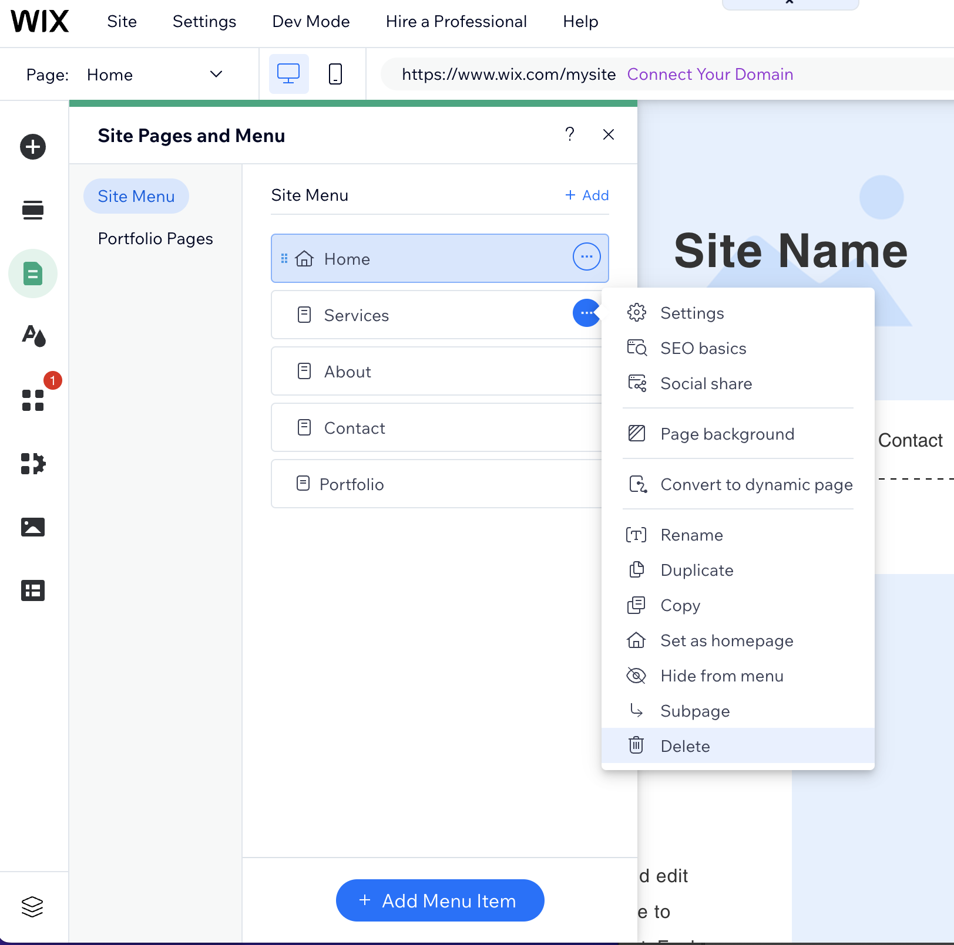Open the Dev Mode menu
Screen dimensions: 954x945
click(311, 22)
